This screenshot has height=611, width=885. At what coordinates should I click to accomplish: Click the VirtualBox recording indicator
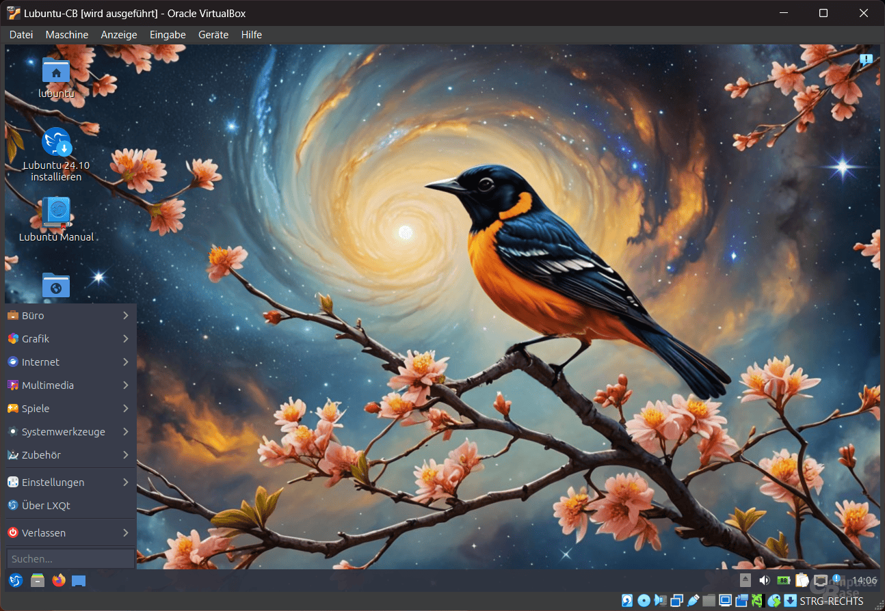tap(741, 601)
